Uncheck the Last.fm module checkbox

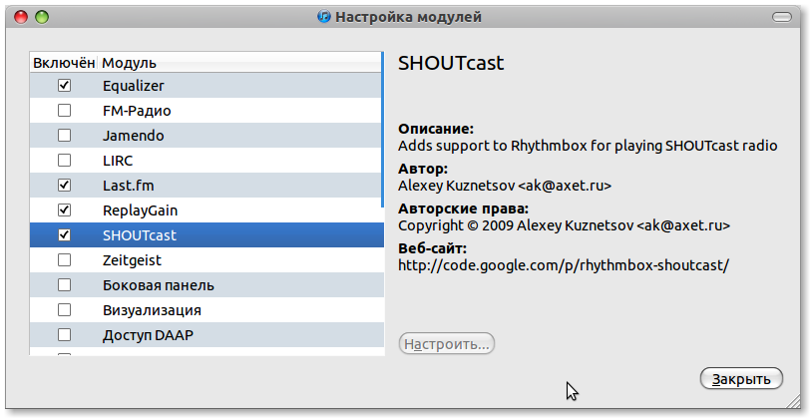(64, 185)
